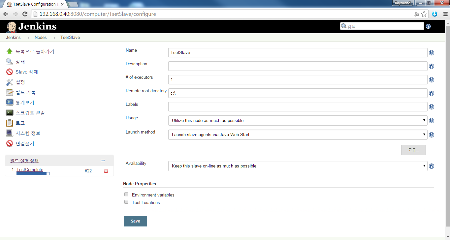Screen dimensions: 450x240
Task: Click the magnifier status icon in sidebar
Action: 10,62
